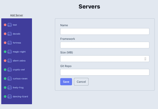
Task: Open the cryptic-owl server entry
Action: pos(19,70)
